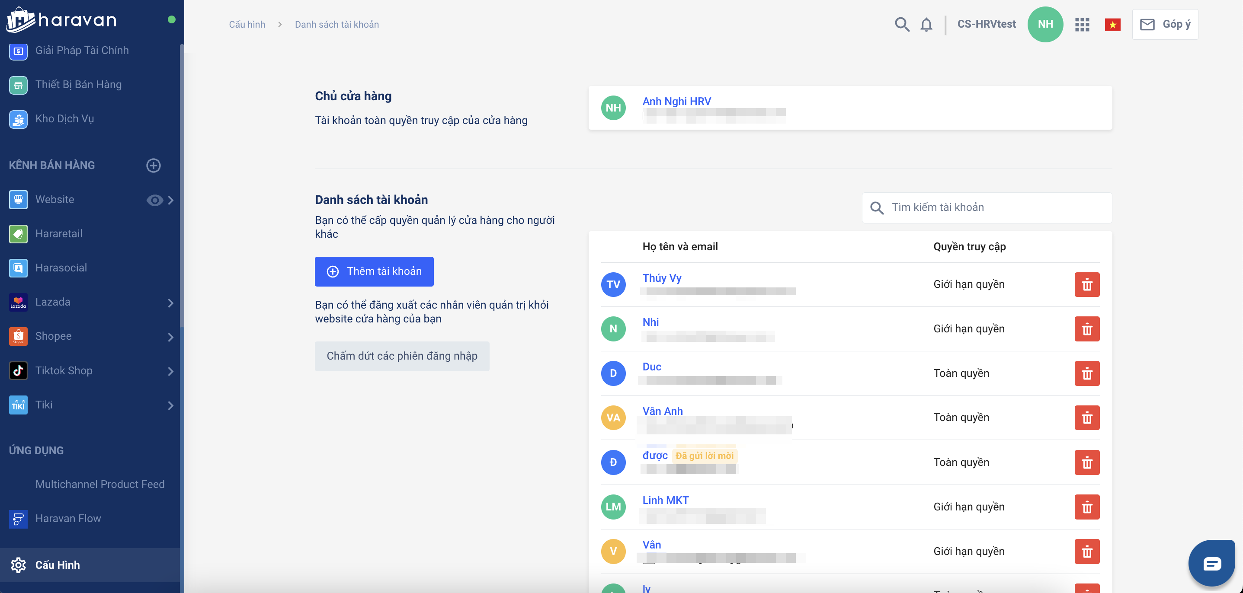The height and width of the screenshot is (593, 1243).
Task: Click Chấm dứt các phiên đăng nhập
Action: [402, 356]
